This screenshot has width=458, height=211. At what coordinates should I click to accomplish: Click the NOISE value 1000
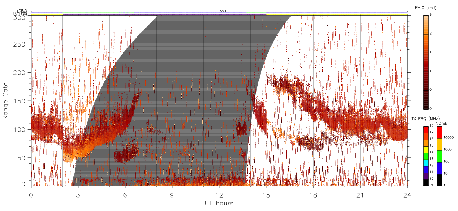[x=448, y=149]
